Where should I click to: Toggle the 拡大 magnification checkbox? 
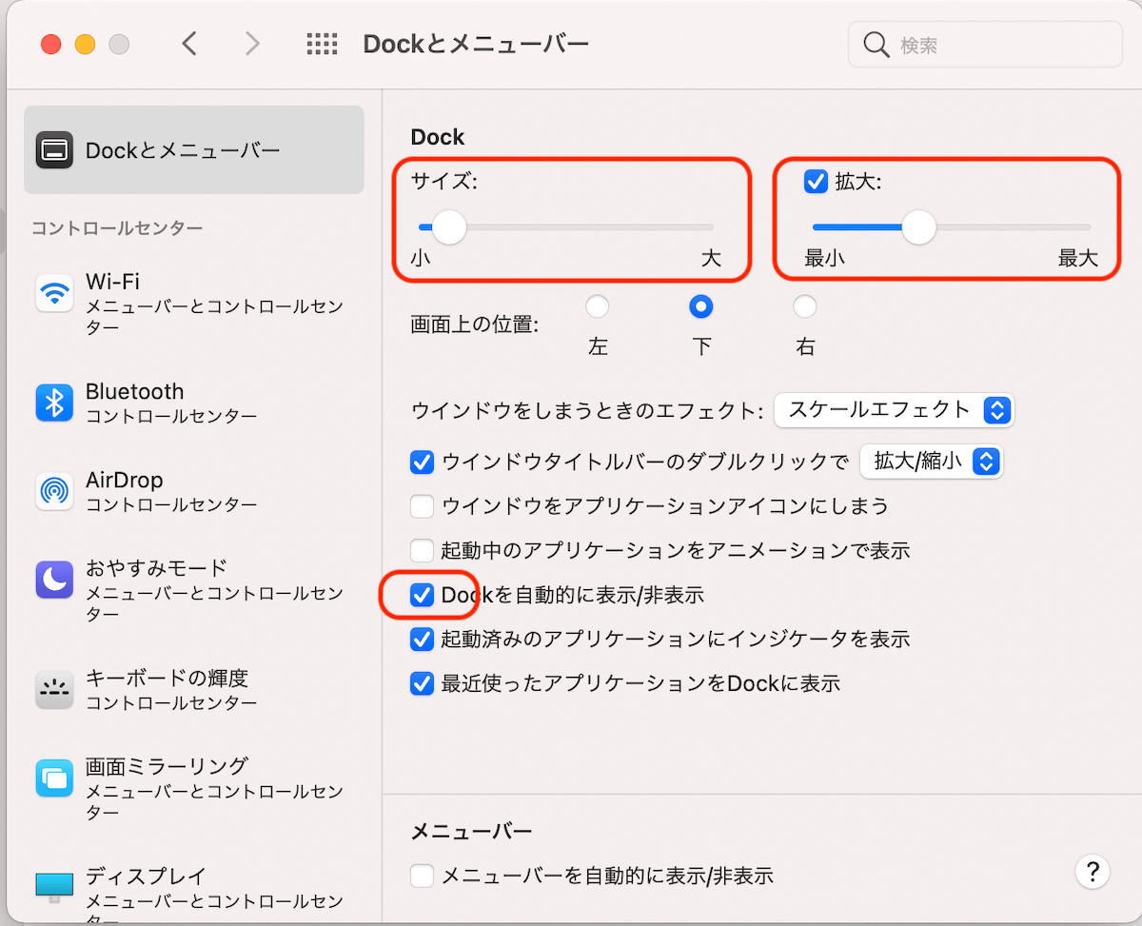(x=816, y=181)
